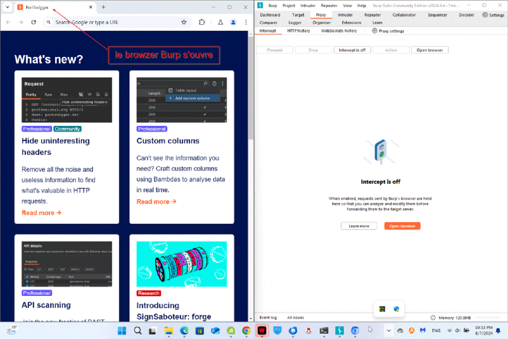This screenshot has height=339, width=508.
Task: Open the Repeater tab in Burp
Action: [x=372, y=15]
